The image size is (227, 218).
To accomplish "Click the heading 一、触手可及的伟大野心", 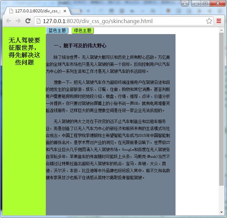I will [80, 45].
